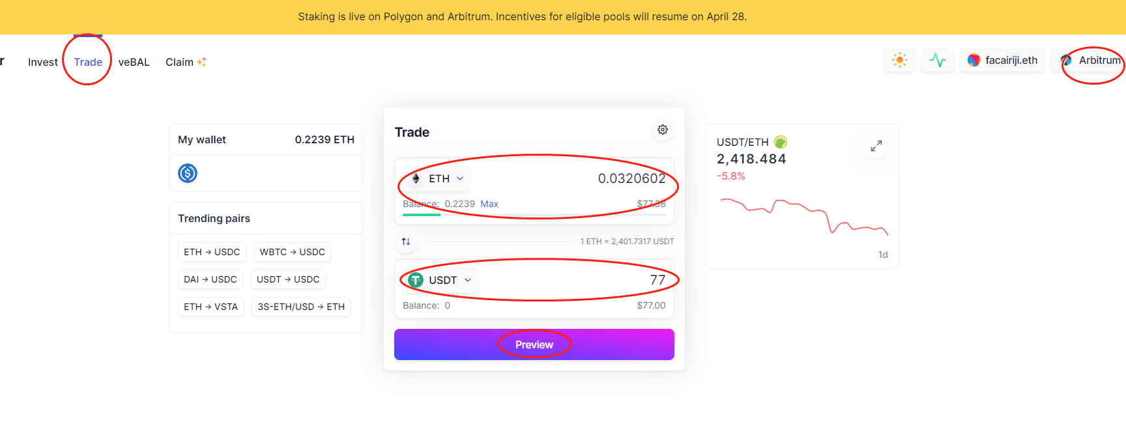Click the green CoinGecko icon beside USDT/ETH
The width and height of the screenshot is (1126, 433).
[x=781, y=142]
